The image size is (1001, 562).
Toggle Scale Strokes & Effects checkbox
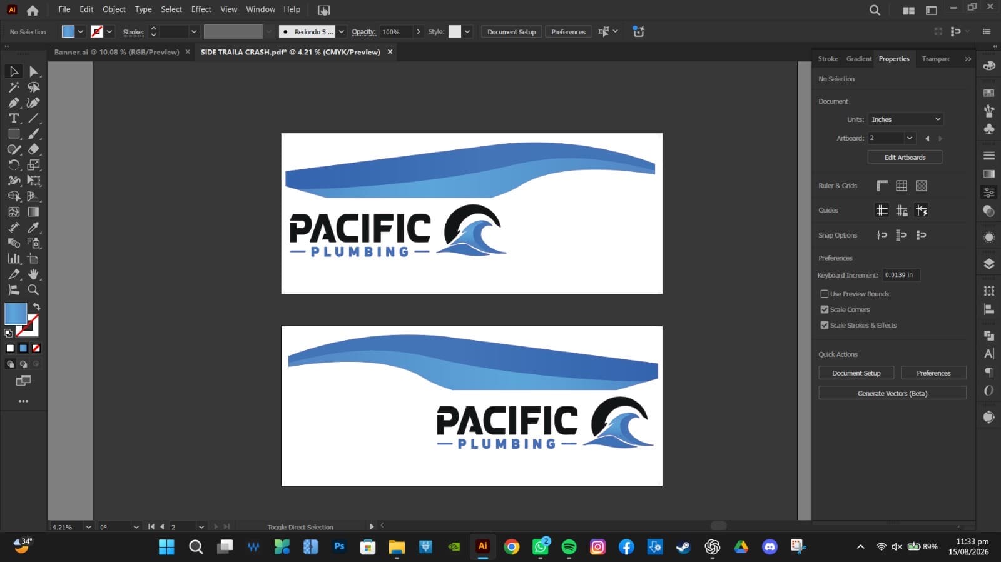[825, 325]
